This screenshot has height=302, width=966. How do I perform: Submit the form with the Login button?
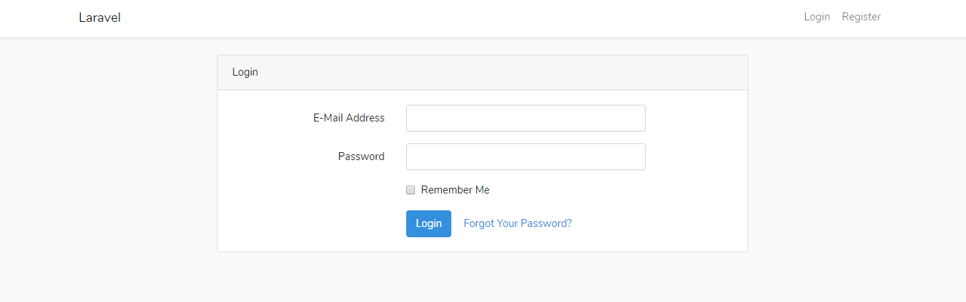(429, 223)
